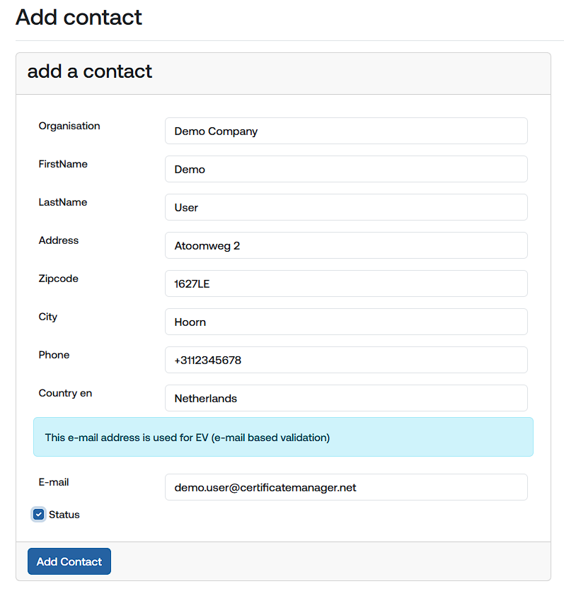This screenshot has width=564, height=591.
Task: Click the 'Add contact' page title
Action: [79, 17]
